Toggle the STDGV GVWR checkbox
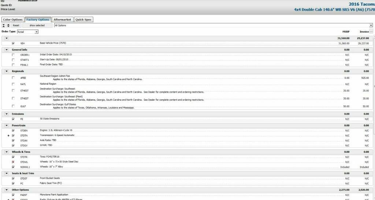The width and height of the screenshot is (375, 200). [13, 145]
